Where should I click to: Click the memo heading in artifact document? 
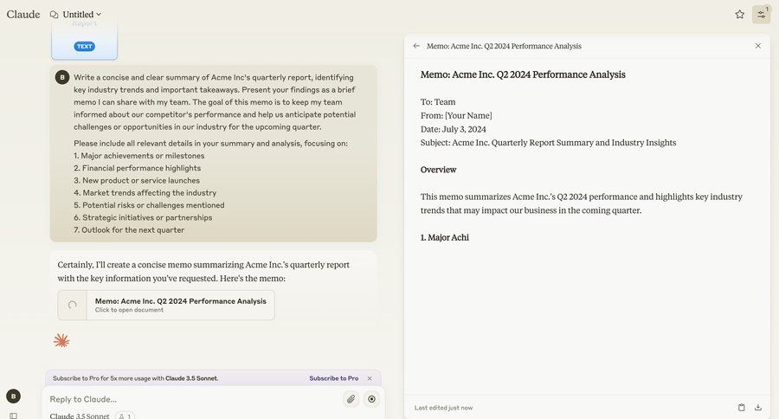(x=523, y=74)
